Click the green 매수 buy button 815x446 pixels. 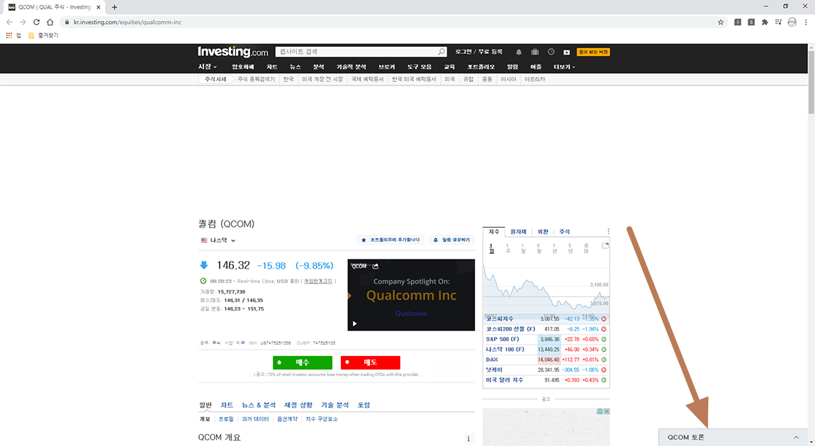pos(303,362)
